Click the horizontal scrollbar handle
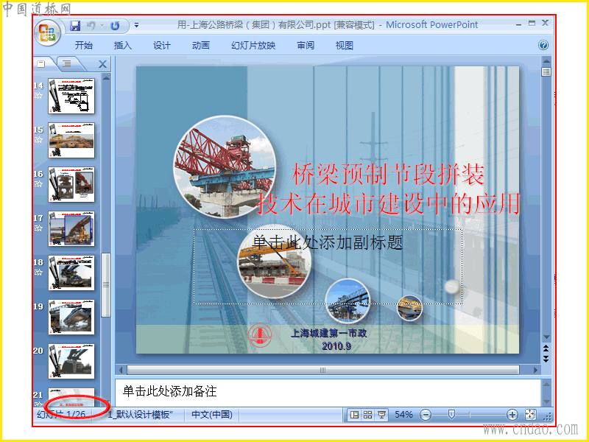This screenshot has height=442, width=589. (323, 370)
